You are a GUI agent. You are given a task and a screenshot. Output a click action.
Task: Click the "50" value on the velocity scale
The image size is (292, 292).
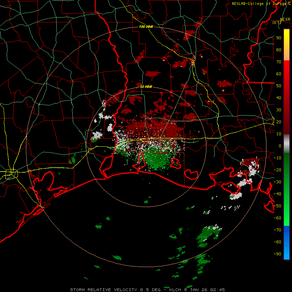(x=279, y=86)
